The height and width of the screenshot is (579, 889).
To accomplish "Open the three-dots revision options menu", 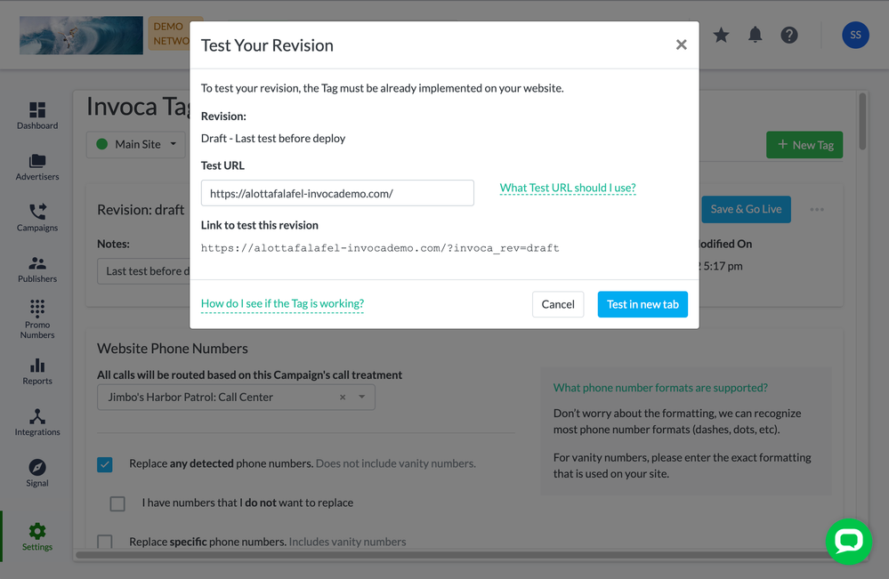I will [817, 210].
